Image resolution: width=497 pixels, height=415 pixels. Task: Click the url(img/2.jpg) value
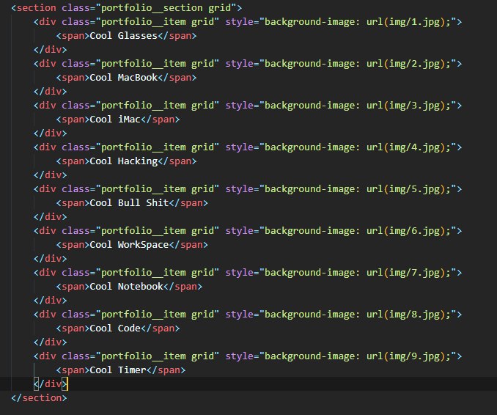click(405, 64)
